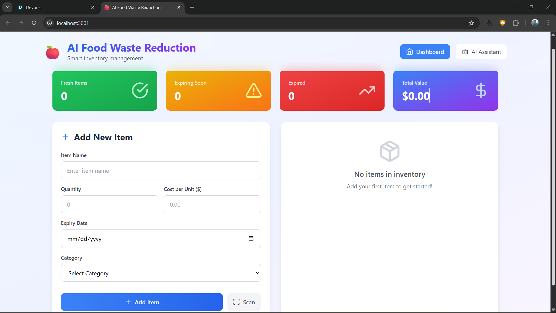
Task: Click the empty box icon in inventory panel
Action: click(389, 151)
